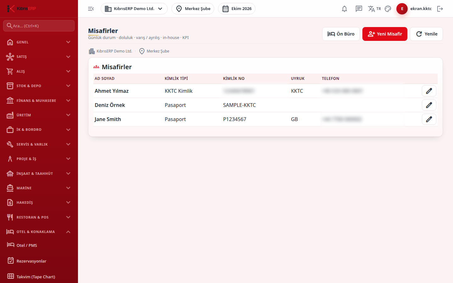Click the P1234567 passport number cell
The height and width of the screenshot is (283, 453).
click(235, 119)
